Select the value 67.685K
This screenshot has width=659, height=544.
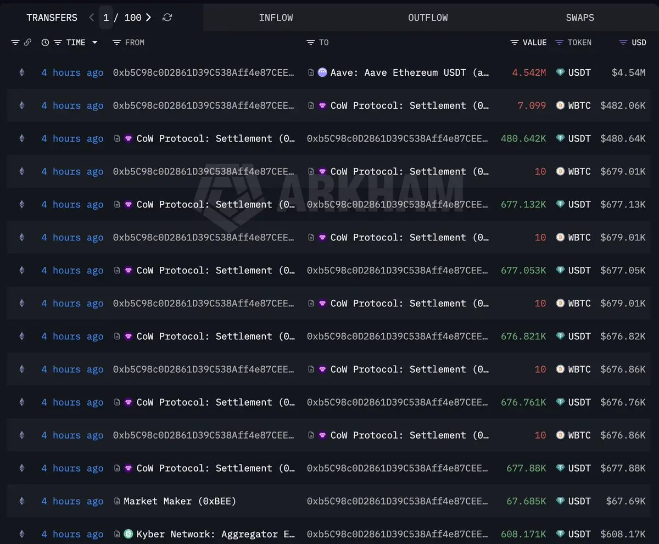[x=526, y=501]
